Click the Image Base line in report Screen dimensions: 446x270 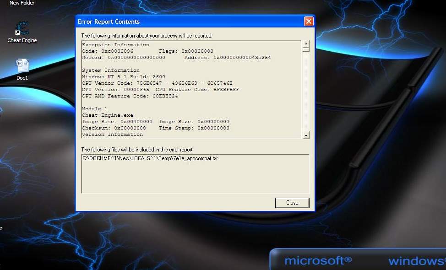(155, 122)
